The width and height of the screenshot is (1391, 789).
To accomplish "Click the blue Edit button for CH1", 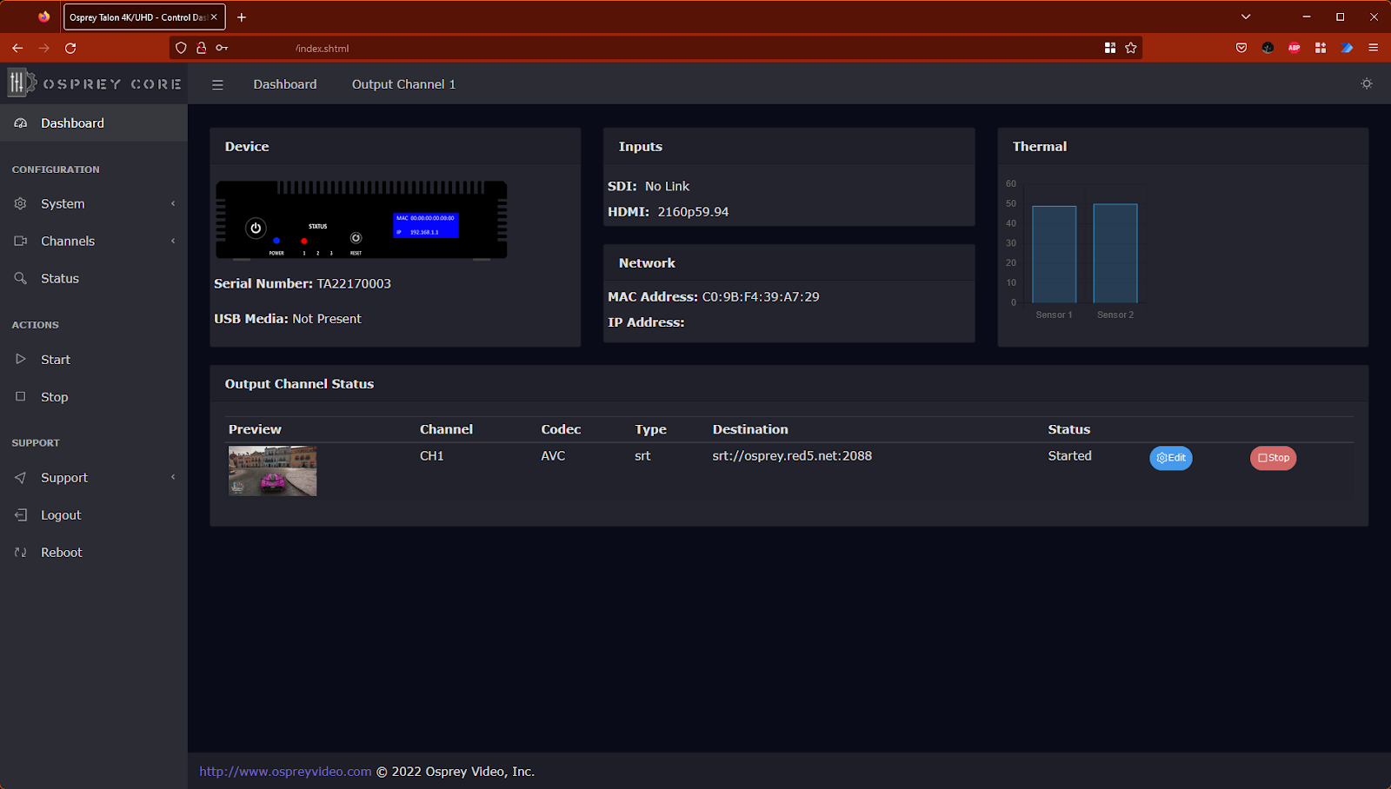I will [1171, 458].
